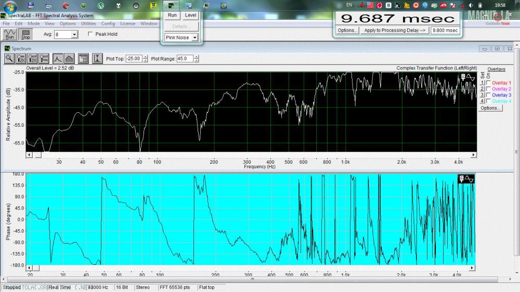520x292 pixels.
Task: Click right arrow of phase plot scrollbar
Action: coord(472,268)
